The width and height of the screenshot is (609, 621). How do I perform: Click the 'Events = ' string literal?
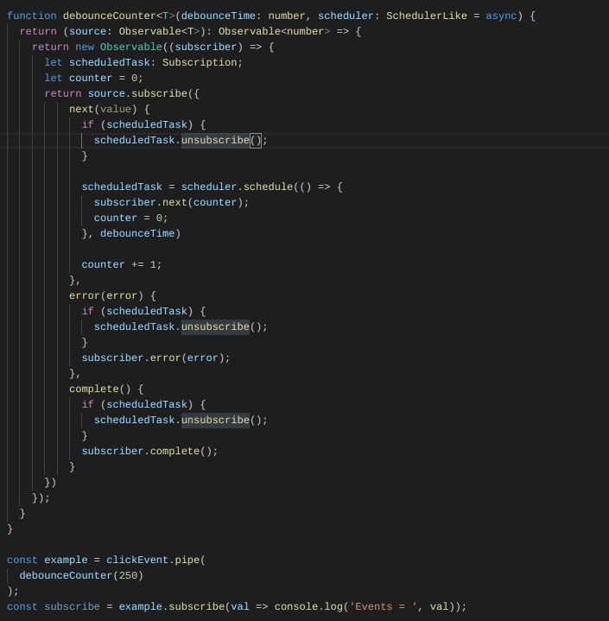point(383,606)
